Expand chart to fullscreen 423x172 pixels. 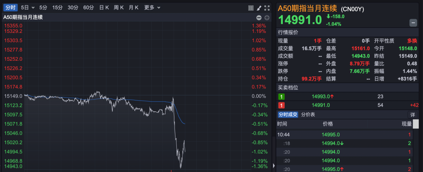pos(267,8)
